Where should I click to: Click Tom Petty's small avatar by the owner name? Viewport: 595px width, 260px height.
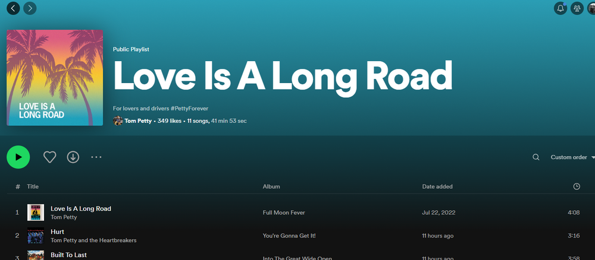click(118, 121)
